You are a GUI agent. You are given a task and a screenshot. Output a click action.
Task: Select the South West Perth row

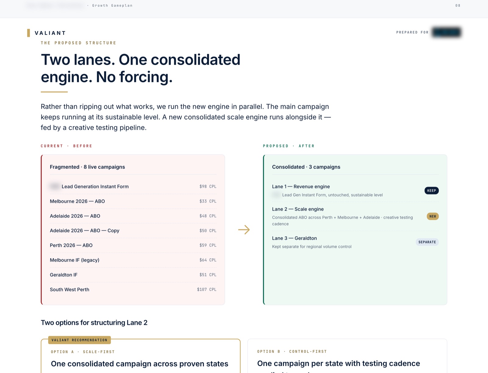pos(133,289)
